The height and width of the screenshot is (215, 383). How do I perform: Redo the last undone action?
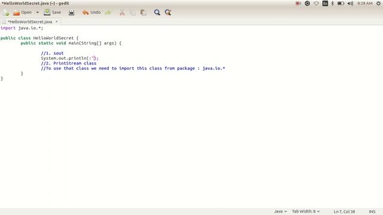[x=108, y=13]
